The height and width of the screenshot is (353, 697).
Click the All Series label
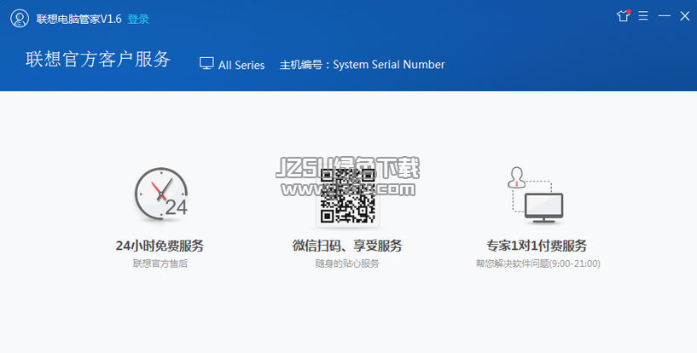click(x=241, y=66)
